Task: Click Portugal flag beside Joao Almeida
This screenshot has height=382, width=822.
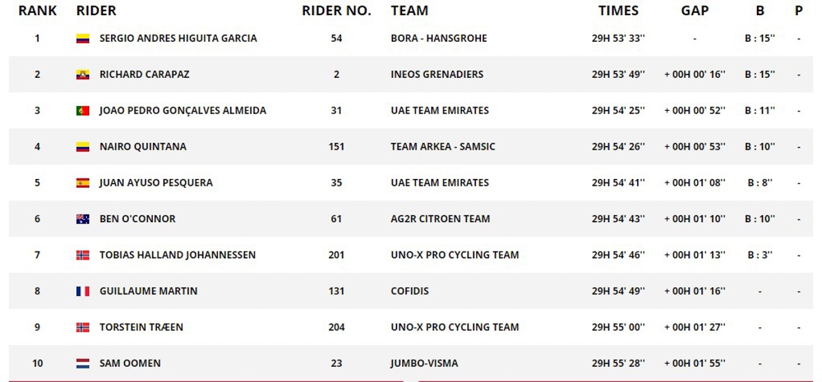Action: click(83, 111)
